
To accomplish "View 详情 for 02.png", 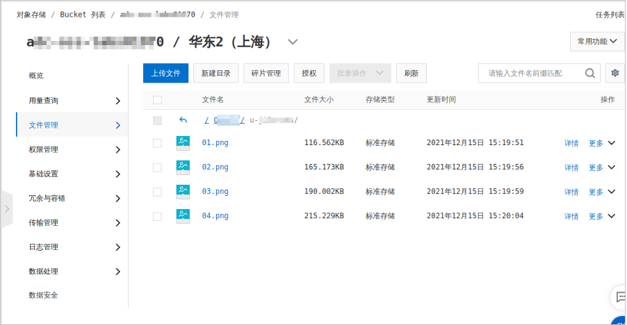I will point(571,167).
